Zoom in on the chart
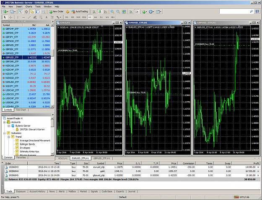Image resolution: width=262 pixels, height=200 pixels. pos(112,12)
